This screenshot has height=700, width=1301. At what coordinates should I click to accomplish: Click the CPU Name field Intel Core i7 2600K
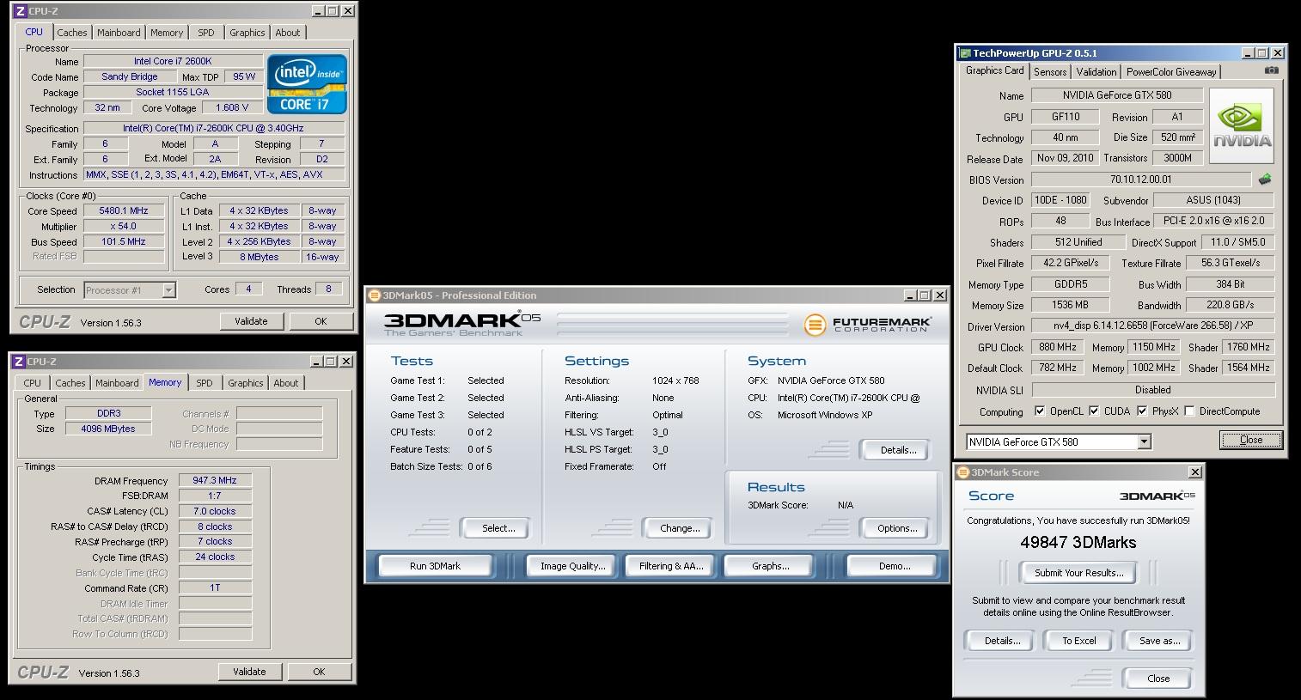click(x=173, y=61)
